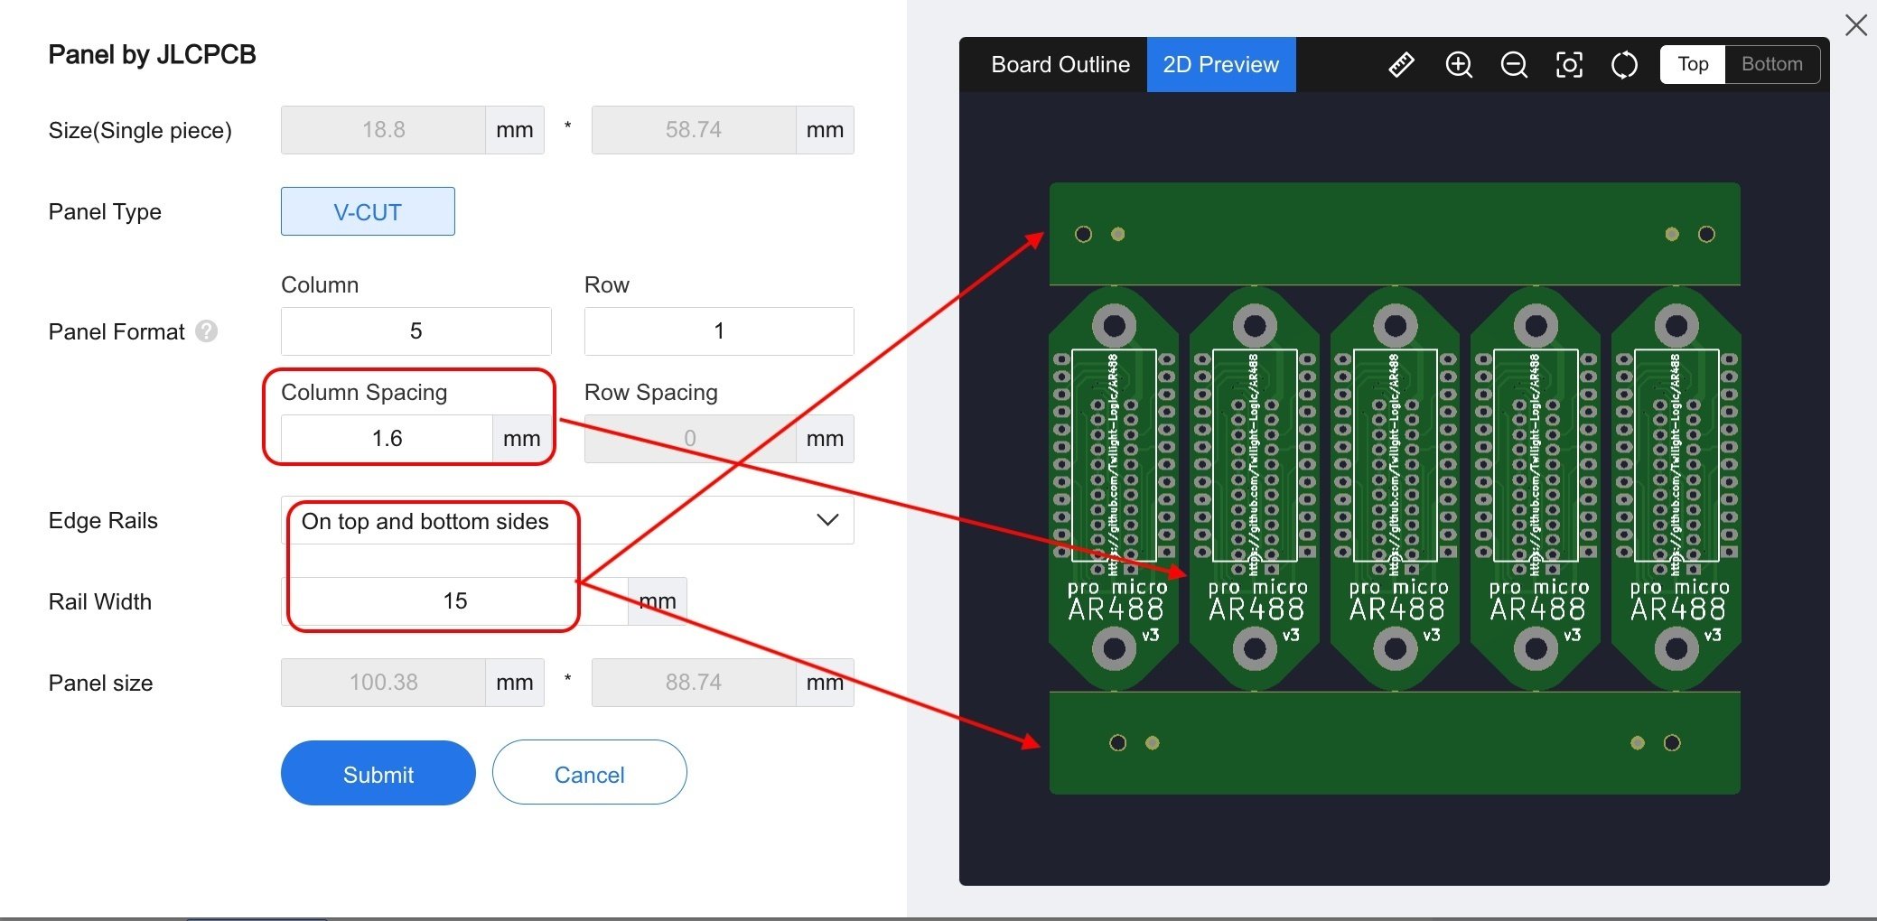Keep Top view selected in the preview
Screen dimensions: 1877x921
tap(1691, 64)
